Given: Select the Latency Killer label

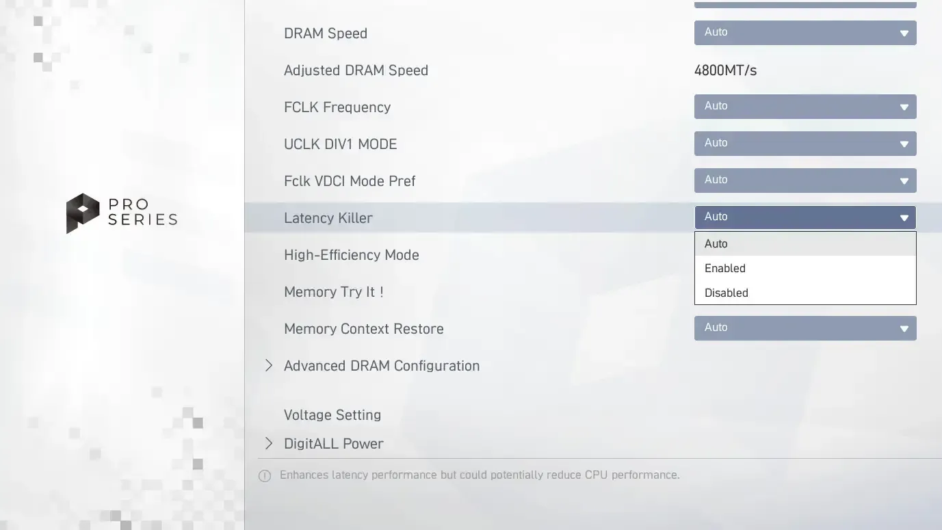Looking at the screenshot, I should (328, 218).
